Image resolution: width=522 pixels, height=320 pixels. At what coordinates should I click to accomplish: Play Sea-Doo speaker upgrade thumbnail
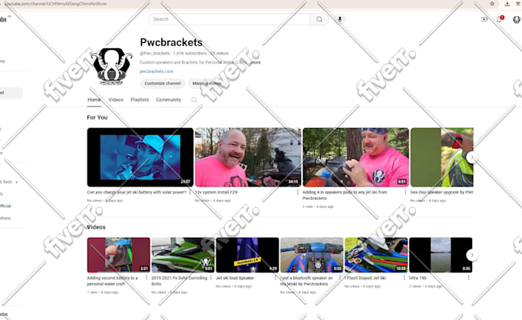(441, 157)
